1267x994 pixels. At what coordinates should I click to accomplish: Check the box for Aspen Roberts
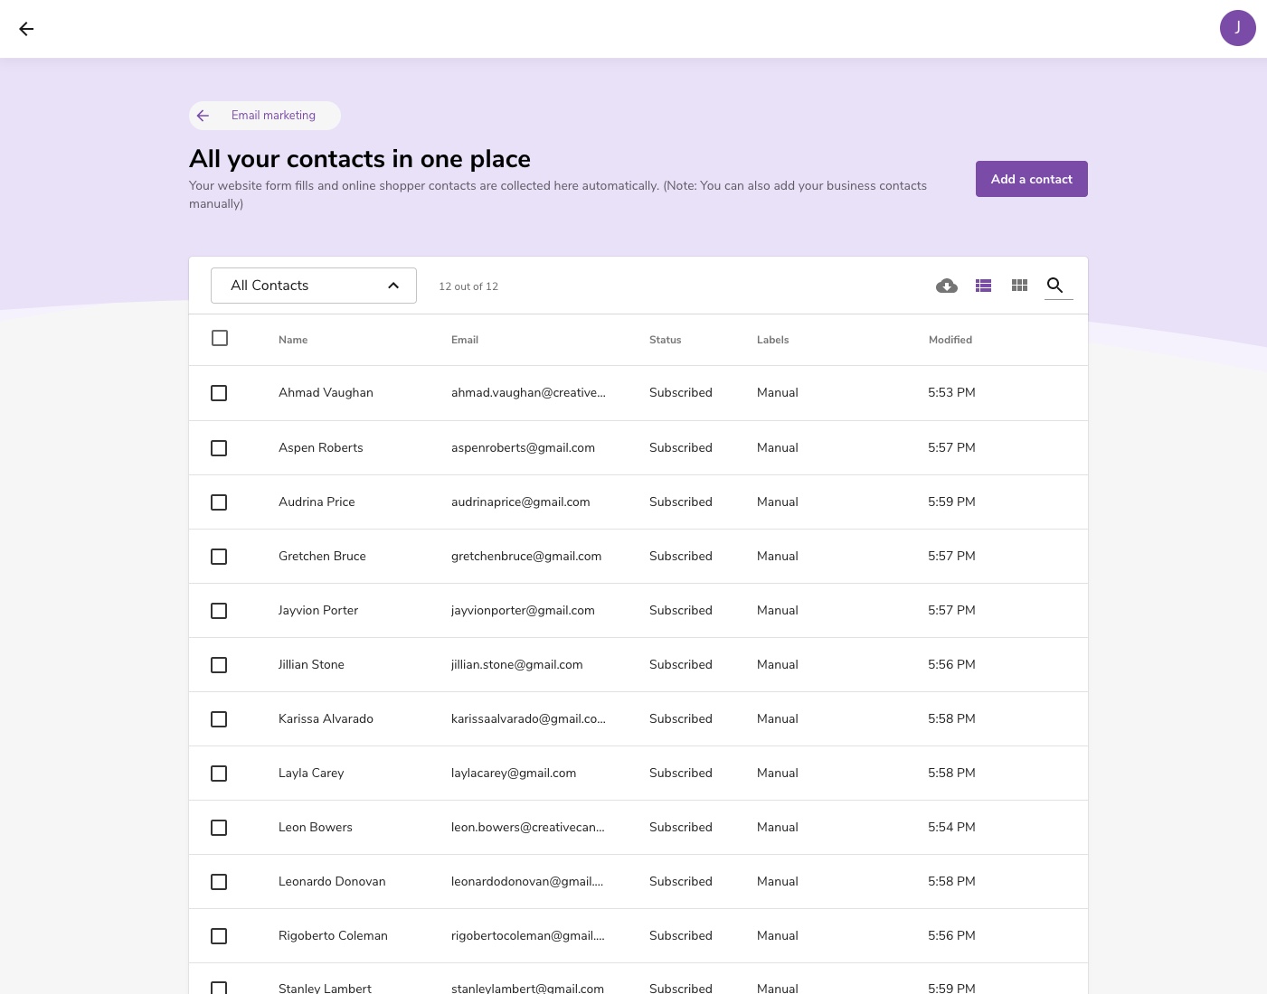[219, 448]
